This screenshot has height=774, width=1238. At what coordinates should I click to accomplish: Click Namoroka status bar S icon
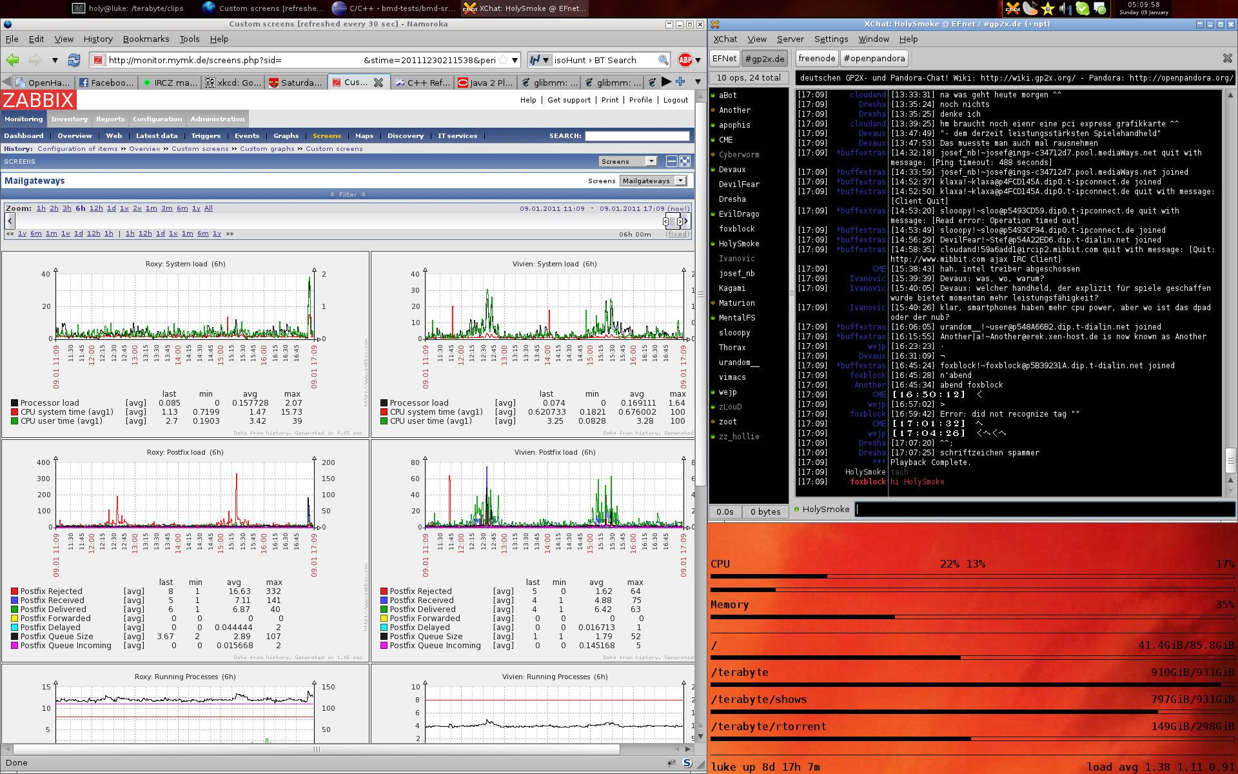(687, 763)
